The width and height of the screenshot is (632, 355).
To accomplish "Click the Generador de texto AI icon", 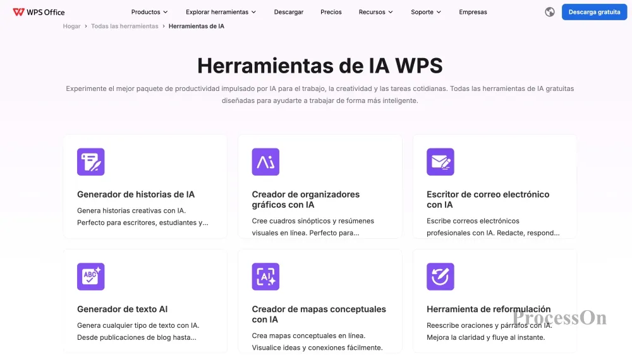I will tap(90, 277).
